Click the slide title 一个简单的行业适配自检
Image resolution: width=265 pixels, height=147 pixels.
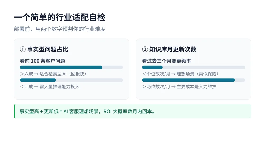[60, 17]
